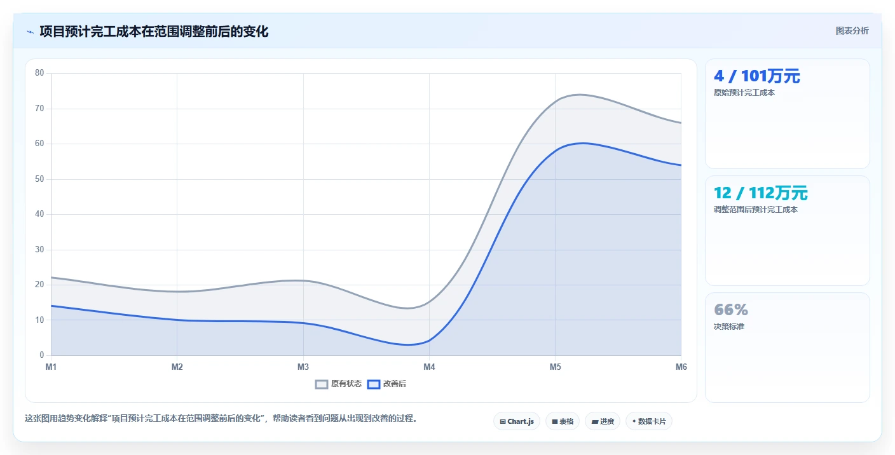Toggle the 改善后 legend series
The image size is (895, 455).
point(386,384)
